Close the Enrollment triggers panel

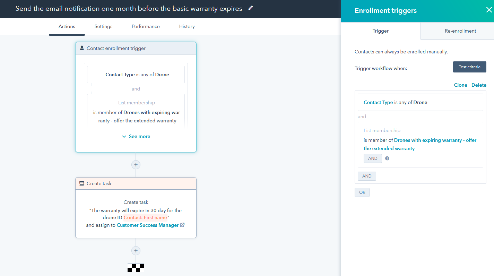point(488,10)
